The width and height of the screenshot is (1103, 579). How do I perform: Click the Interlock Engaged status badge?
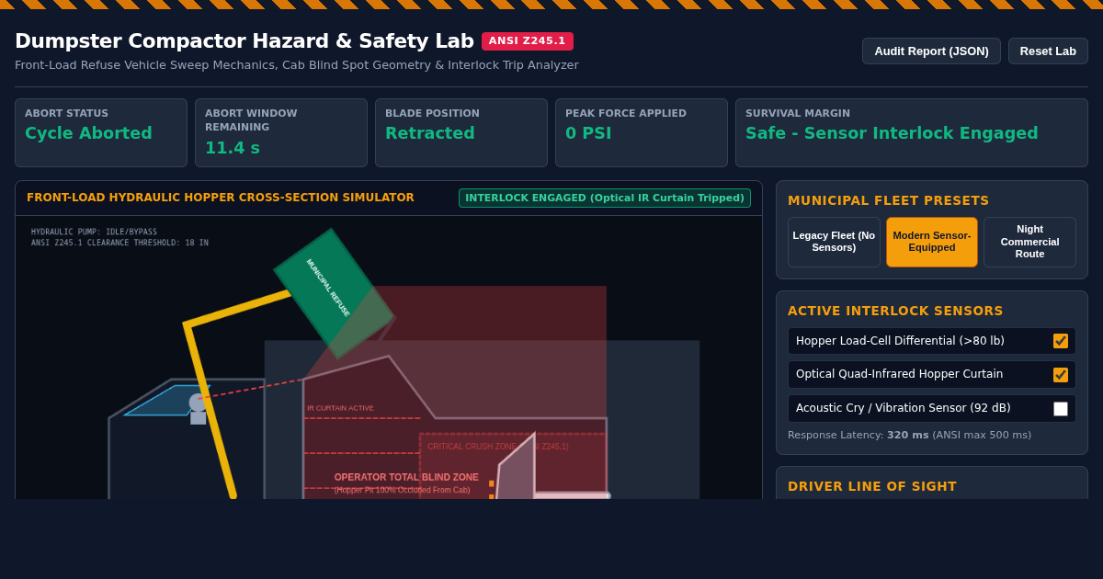coord(605,199)
